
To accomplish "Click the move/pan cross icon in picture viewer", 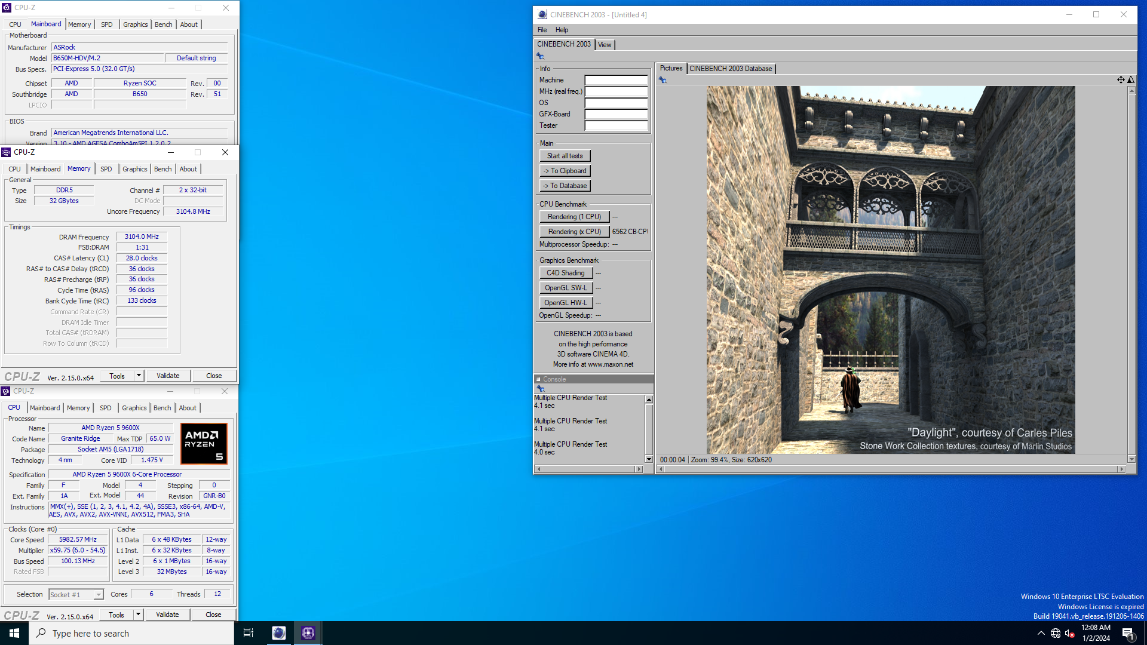I will pos(1121,79).
